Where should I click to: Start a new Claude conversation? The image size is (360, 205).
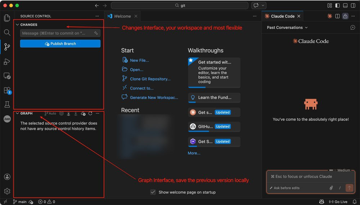point(353,27)
